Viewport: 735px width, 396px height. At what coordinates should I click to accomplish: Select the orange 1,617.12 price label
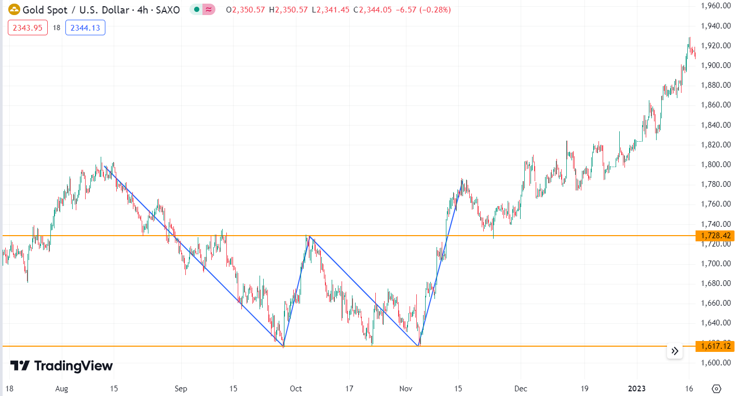coord(715,346)
